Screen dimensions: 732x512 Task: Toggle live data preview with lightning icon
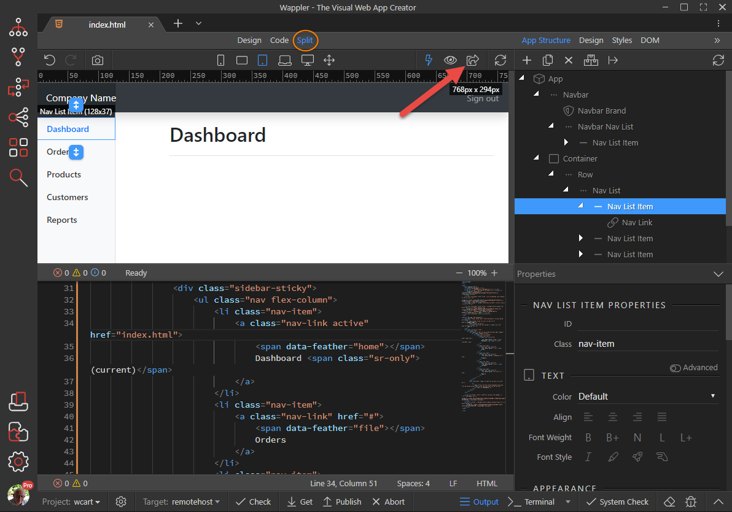(x=428, y=60)
